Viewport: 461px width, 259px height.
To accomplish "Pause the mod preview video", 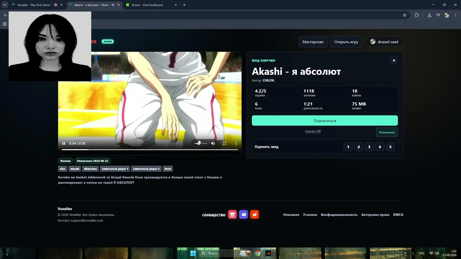I will pyautogui.click(x=64, y=143).
